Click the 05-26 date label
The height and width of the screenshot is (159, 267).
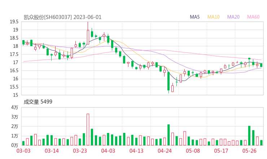249,151
